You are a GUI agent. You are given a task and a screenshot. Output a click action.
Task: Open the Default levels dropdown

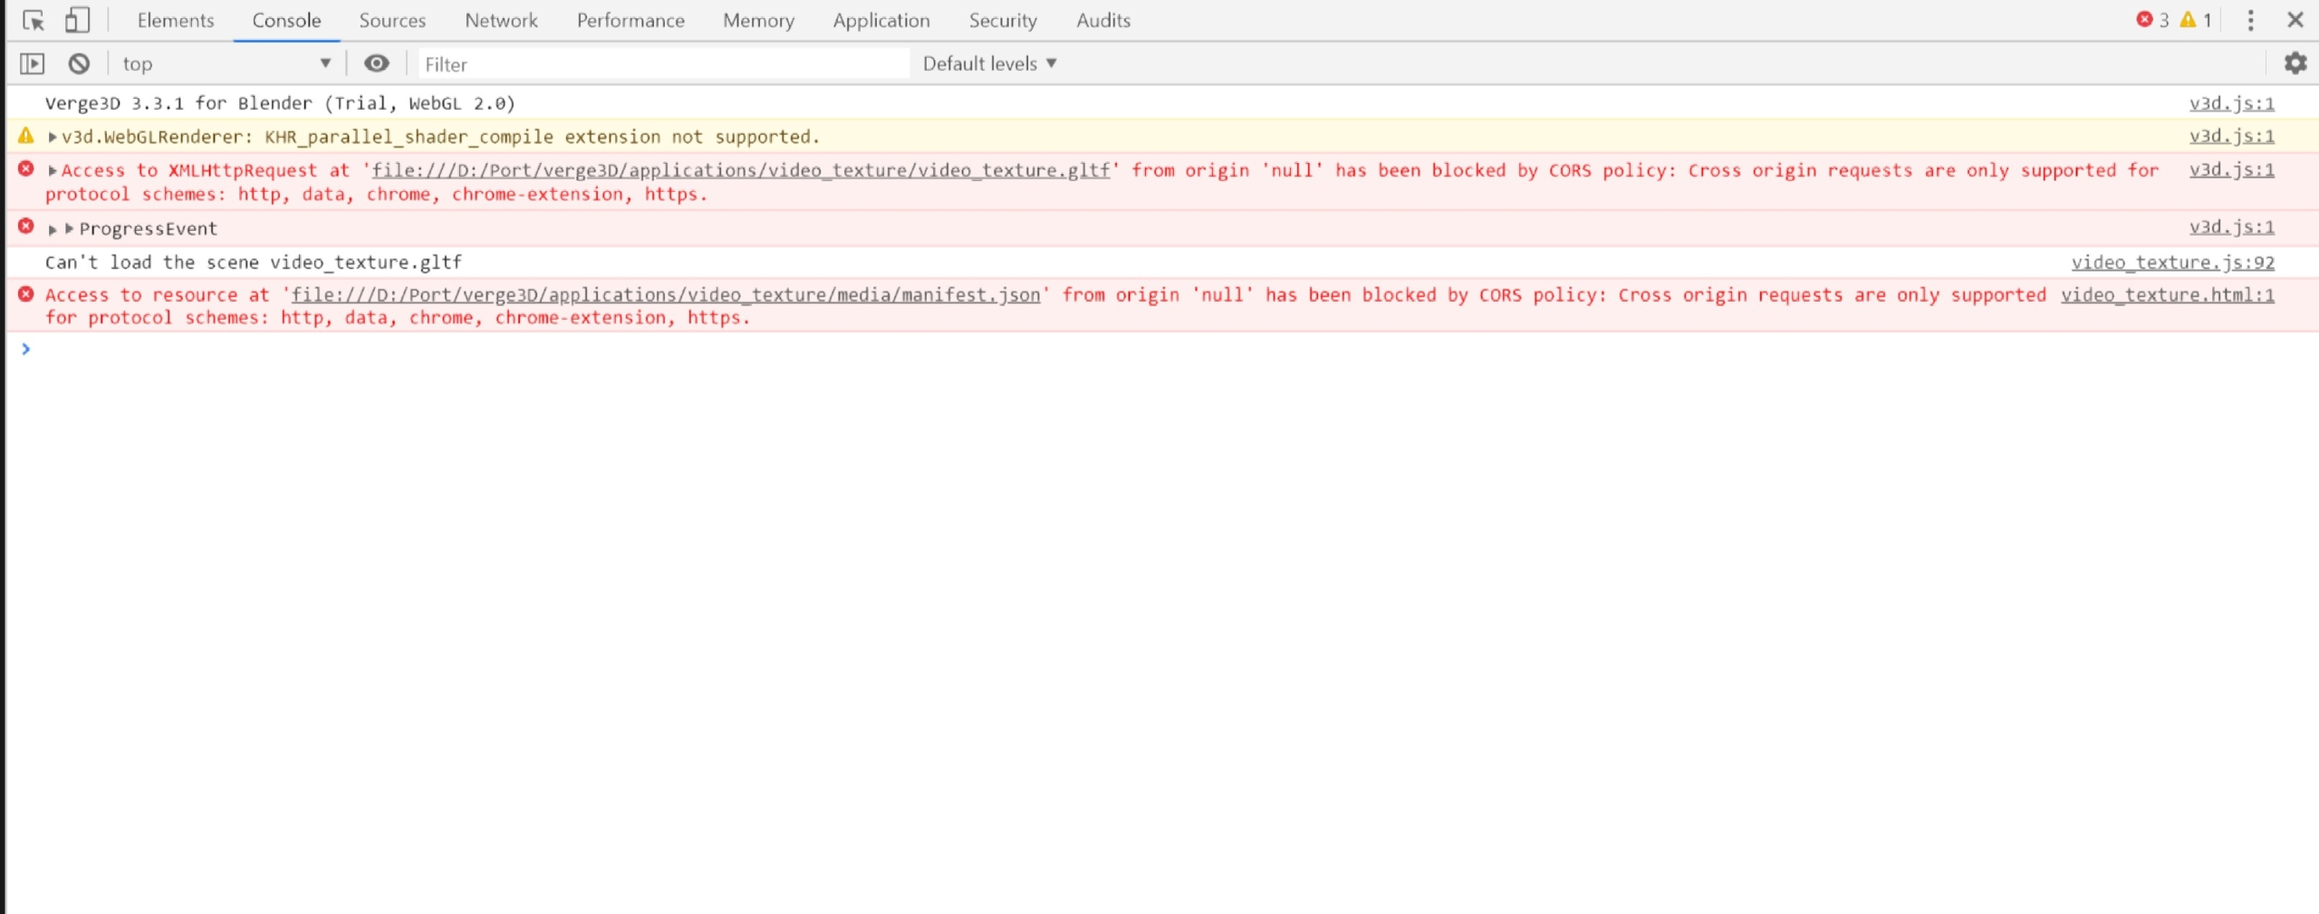point(989,63)
